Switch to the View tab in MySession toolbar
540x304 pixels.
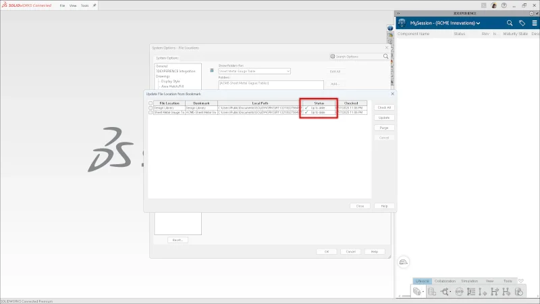tap(489, 281)
